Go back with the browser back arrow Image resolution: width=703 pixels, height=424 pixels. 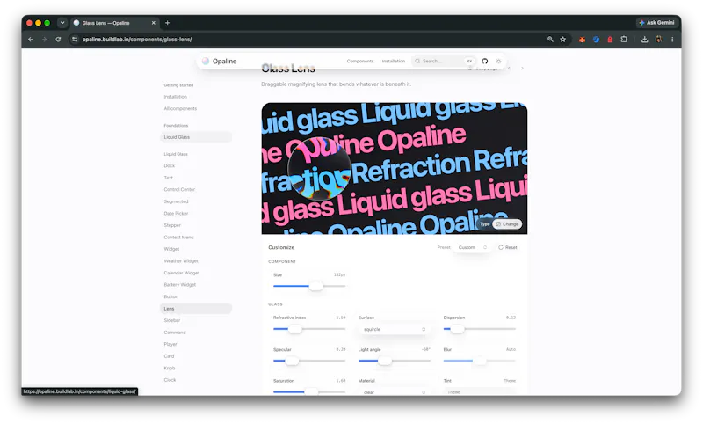[31, 40]
